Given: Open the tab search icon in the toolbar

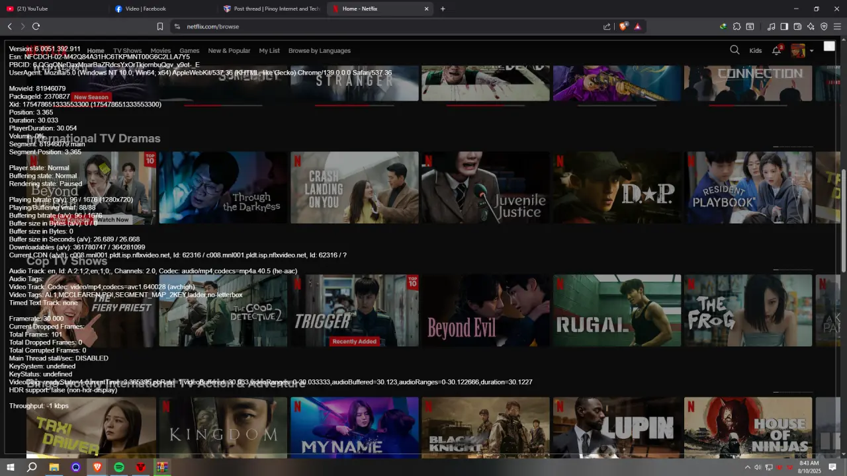Looking at the screenshot, I should pyautogui.click(x=750, y=26).
